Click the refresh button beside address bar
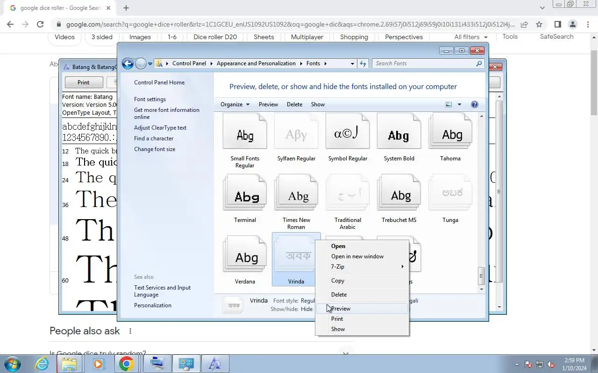Viewport: 598px width, 373px height. click(363, 63)
